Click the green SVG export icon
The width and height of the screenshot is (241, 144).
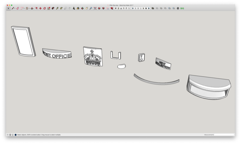click(182, 8)
